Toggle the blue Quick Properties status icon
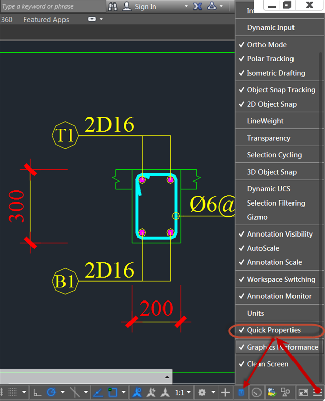 (x=241, y=392)
